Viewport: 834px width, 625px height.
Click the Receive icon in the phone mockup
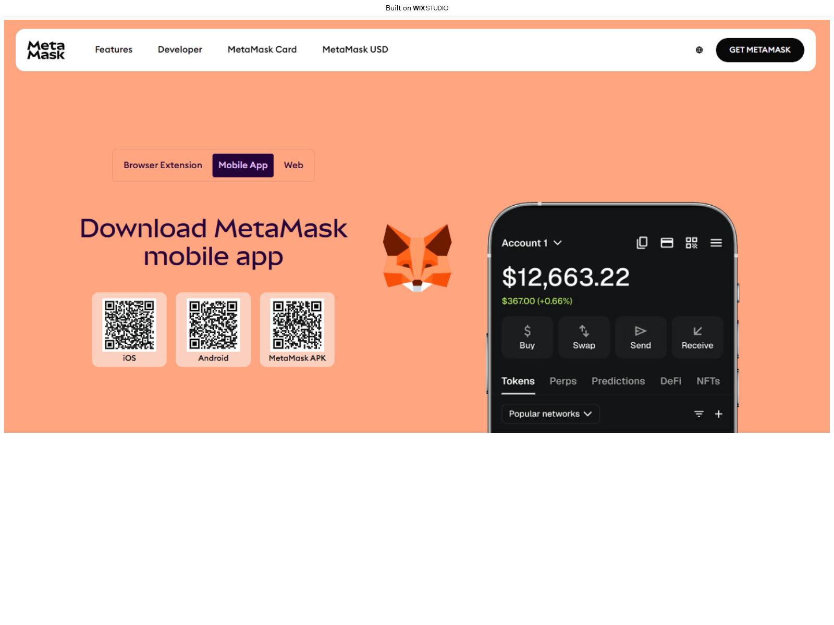(x=697, y=330)
